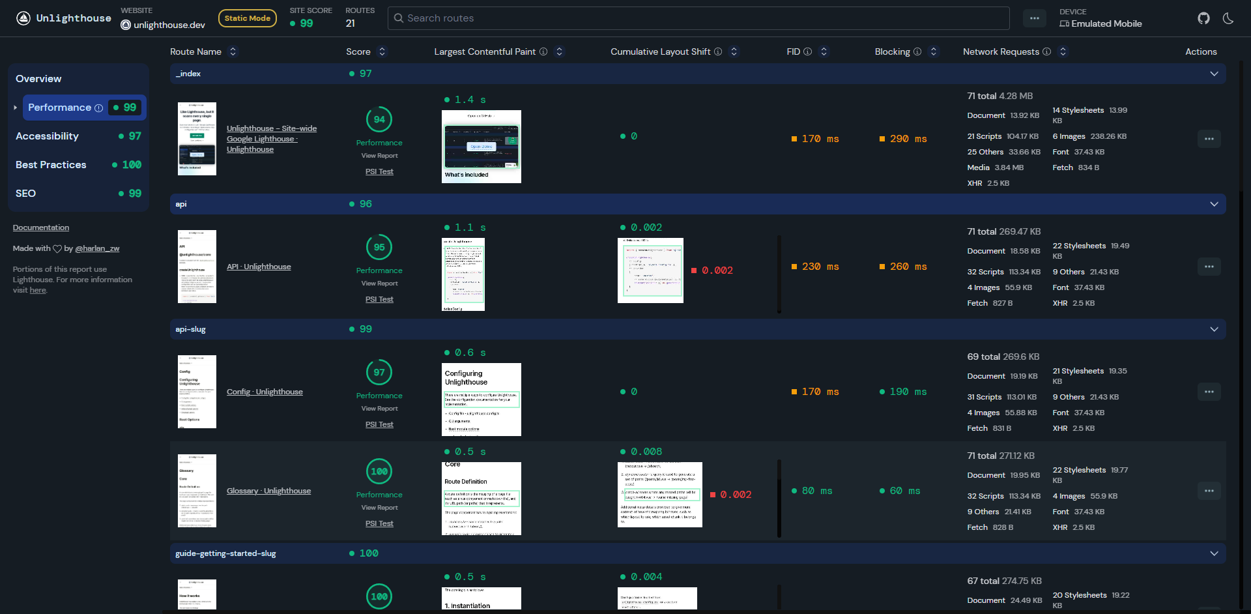Open PSI Test for the Glossary route
Image resolution: width=1251 pixels, height=614 pixels.
[x=379, y=523]
